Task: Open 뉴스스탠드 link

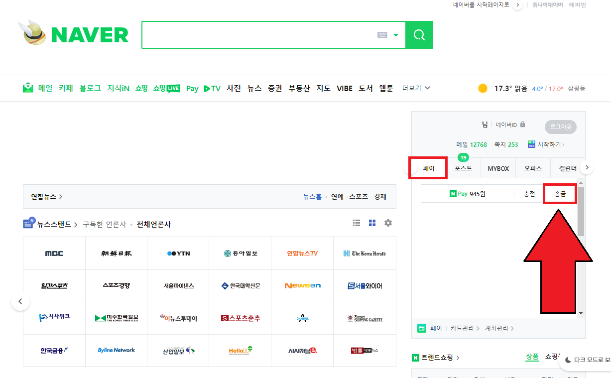Action: (54, 224)
